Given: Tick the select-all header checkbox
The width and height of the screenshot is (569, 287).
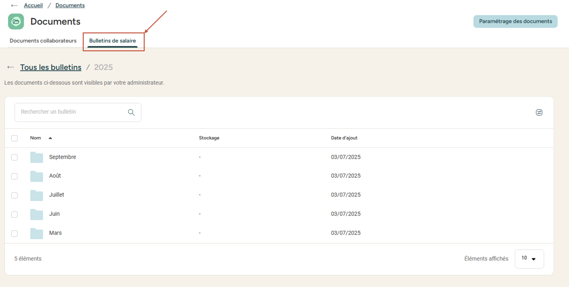Looking at the screenshot, I should (x=15, y=138).
